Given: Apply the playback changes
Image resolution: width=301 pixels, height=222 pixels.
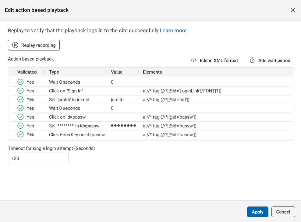Looking at the screenshot, I should pyautogui.click(x=257, y=212).
